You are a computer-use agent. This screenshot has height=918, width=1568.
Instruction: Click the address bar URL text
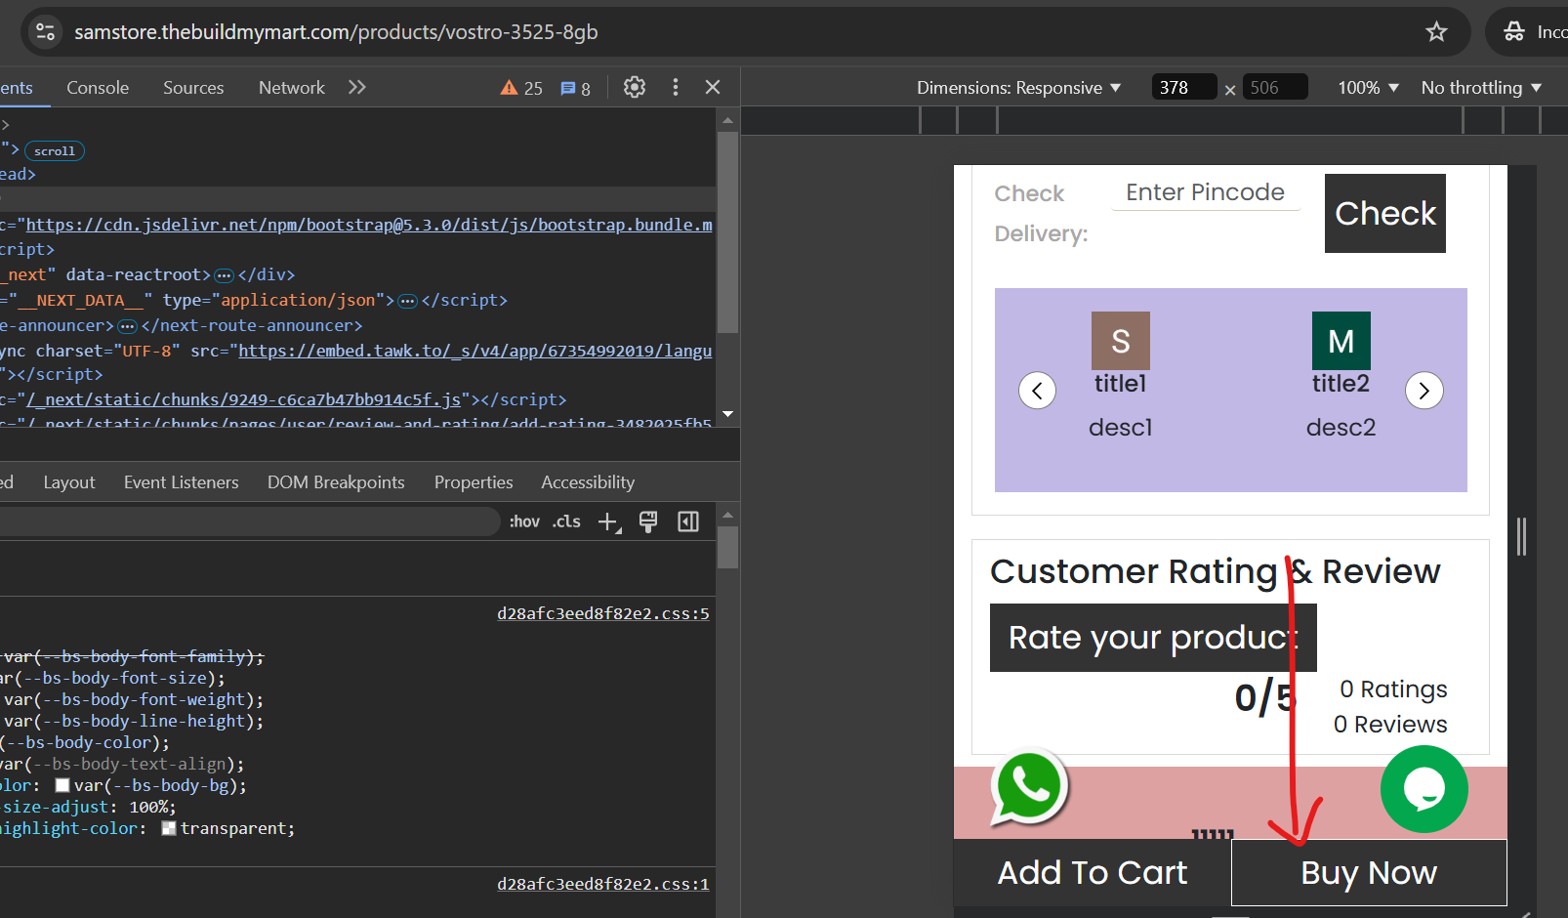click(x=336, y=32)
